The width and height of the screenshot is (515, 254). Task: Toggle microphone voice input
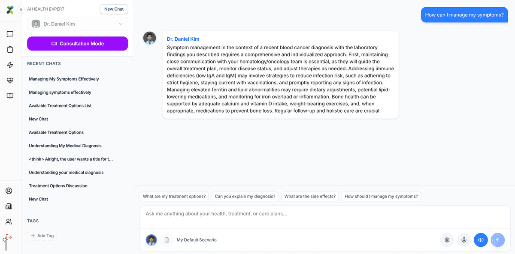tap(464, 240)
